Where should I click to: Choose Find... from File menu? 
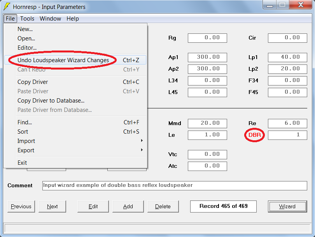pos(75,122)
